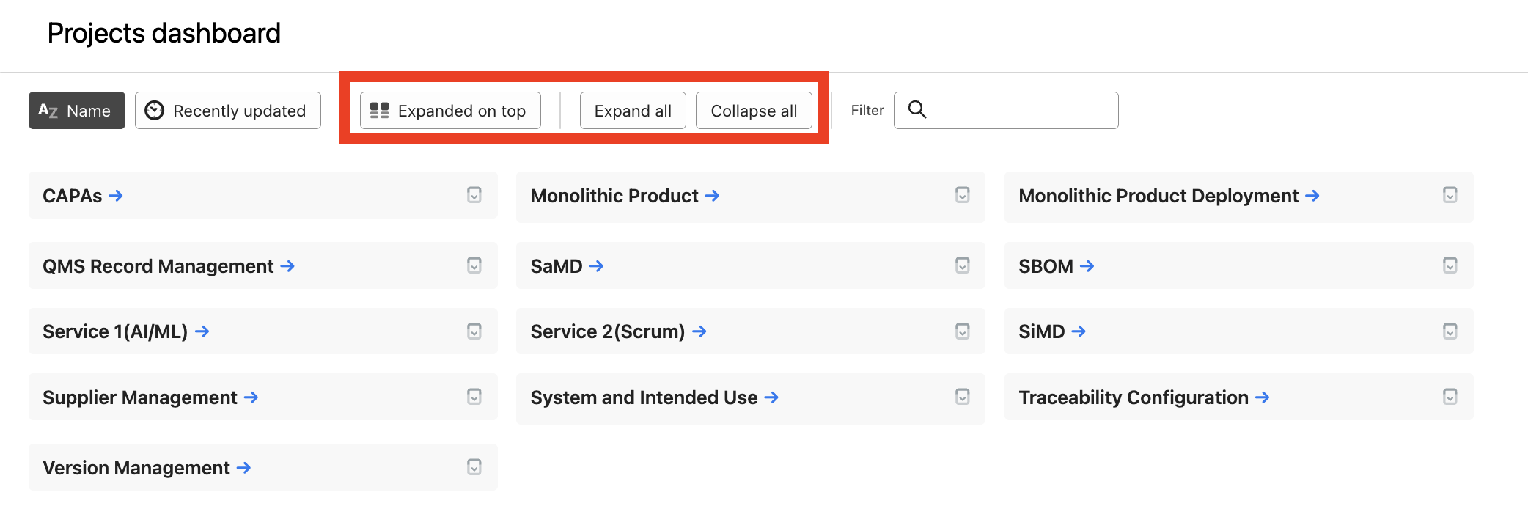Screen dimensions: 1528x528
Task: Open Traceability Configuration arrow icon
Action: (1263, 397)
